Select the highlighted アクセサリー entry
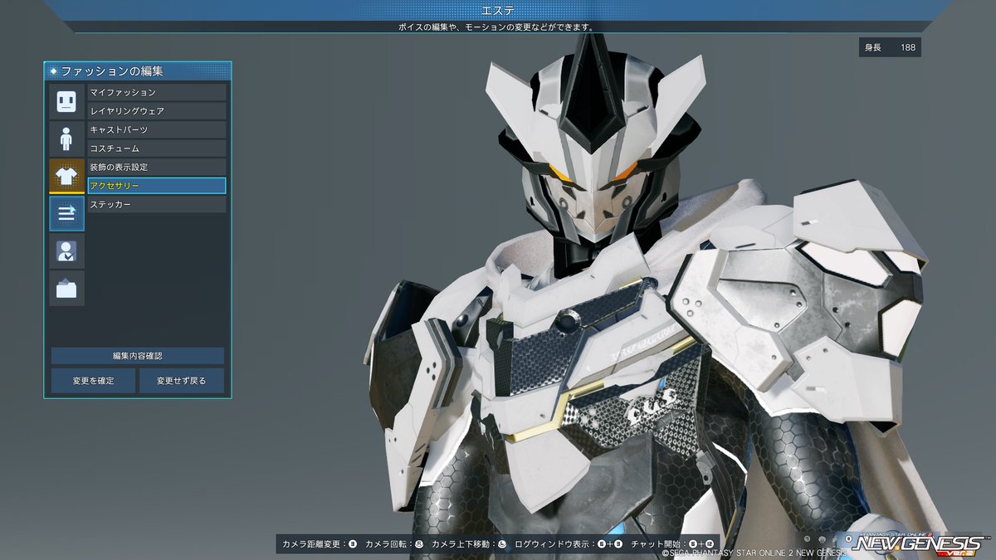This screenshot has width=996, height=560. point(157,186)
